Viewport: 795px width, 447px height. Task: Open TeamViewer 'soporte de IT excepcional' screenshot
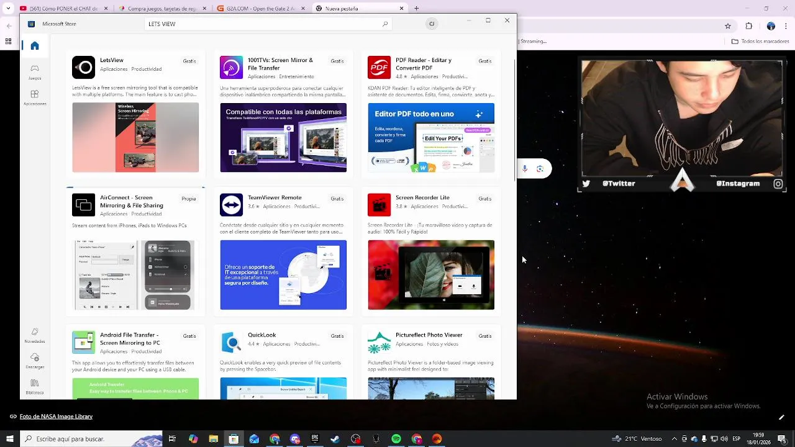coord(283,274)
